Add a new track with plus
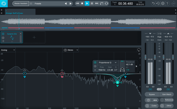Screen dimensions: 177x109 (2, 10)
